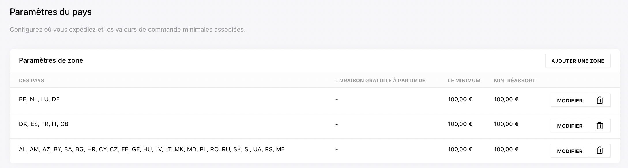This screenshot has height=168, width=628.
Task: Click Paramètres du pays heading
Action: 51,12
